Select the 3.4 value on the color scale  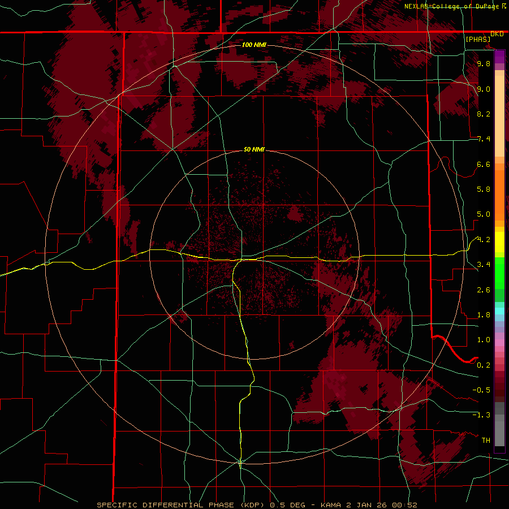pyautogui.click(x=484, y=265)
